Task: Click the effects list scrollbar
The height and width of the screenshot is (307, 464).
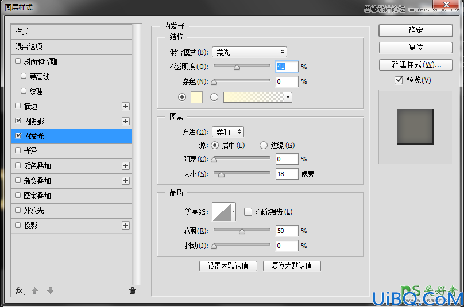Action: point(137,154)
